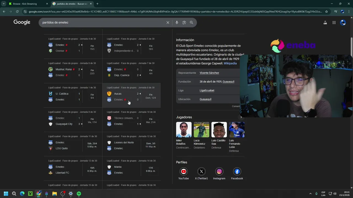This screenshot has width=353, height=198.
Task: Open OBS Studio from the taskbar
Action: tap(63, 194)
